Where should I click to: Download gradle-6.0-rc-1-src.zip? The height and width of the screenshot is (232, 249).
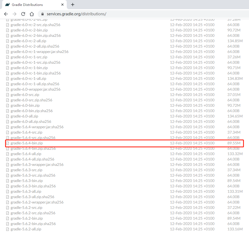(29, 57)
